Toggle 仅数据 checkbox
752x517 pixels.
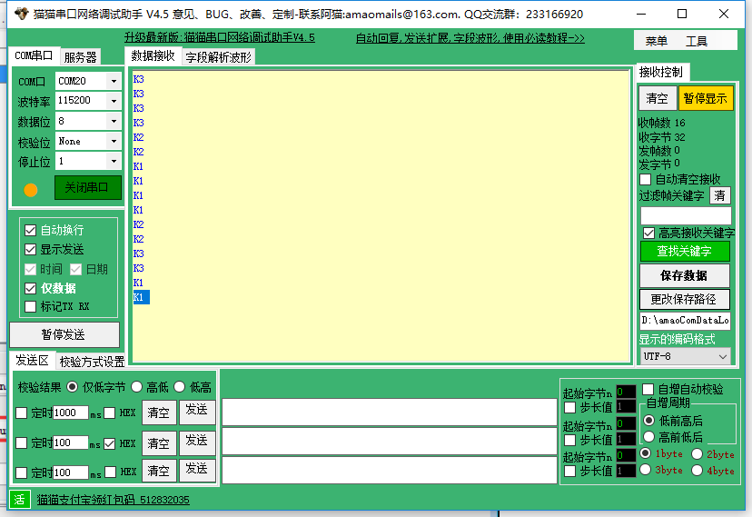coord(30,288)
